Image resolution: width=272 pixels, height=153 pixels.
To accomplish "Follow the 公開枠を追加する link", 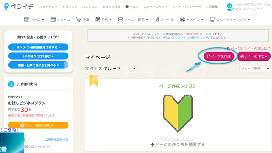I will pyautogui.click(x=56, y=139).
